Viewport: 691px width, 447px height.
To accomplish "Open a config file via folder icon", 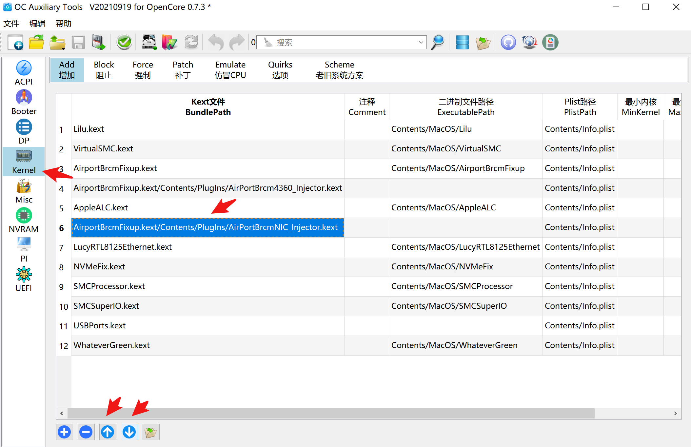I will point(36,42).
